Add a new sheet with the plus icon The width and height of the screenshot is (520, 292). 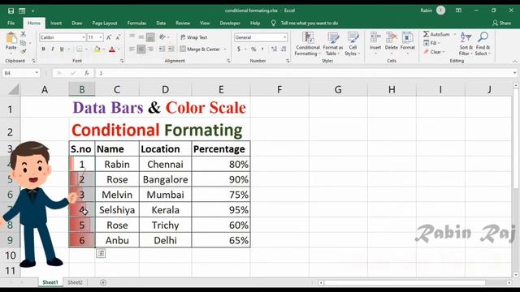click(x=103, y=282)
